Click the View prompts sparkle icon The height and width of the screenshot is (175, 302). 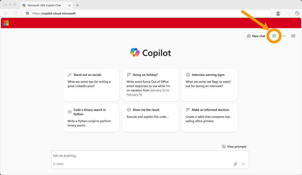tap(223, 146)
